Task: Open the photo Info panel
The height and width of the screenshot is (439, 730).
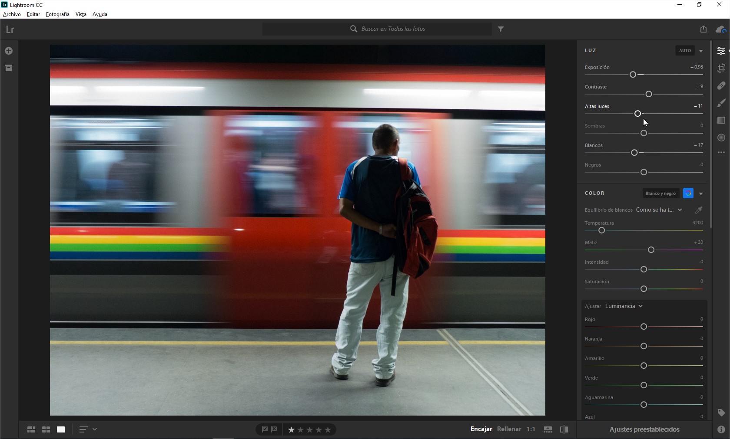Action: coord(721,429)
